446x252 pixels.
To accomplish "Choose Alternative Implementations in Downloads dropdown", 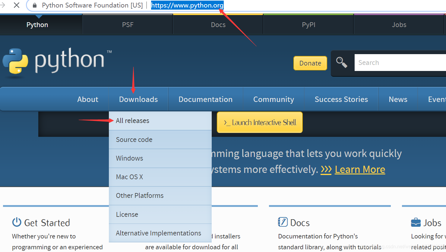I will (160, 233).
